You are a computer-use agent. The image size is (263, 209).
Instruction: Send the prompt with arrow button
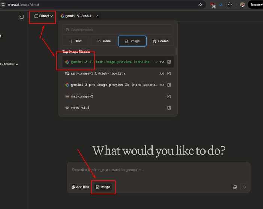(244, 187)
